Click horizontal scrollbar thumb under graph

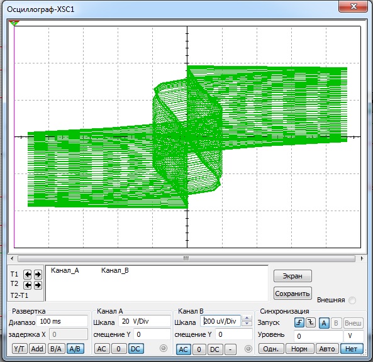coord(186,258)
